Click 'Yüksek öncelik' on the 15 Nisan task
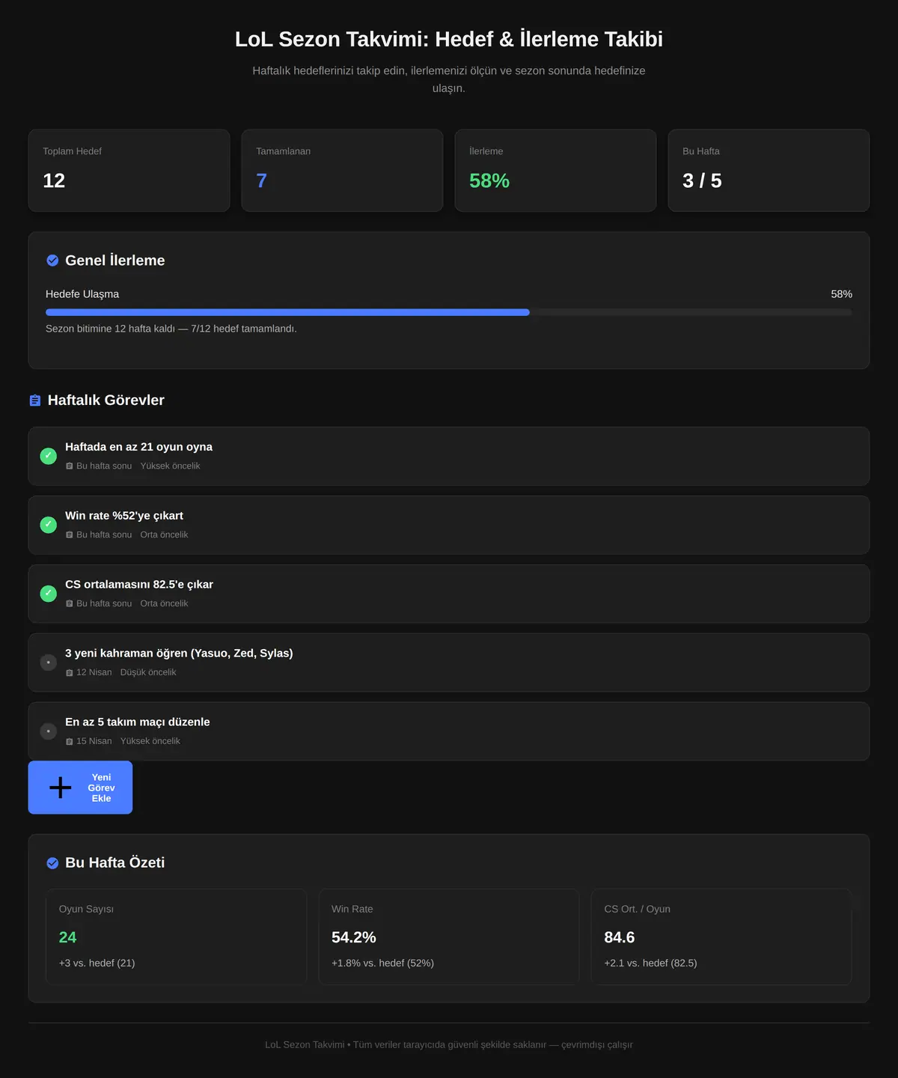Image resolution: width=898 pixels, height=1078 pixels. tap(150, 741)
